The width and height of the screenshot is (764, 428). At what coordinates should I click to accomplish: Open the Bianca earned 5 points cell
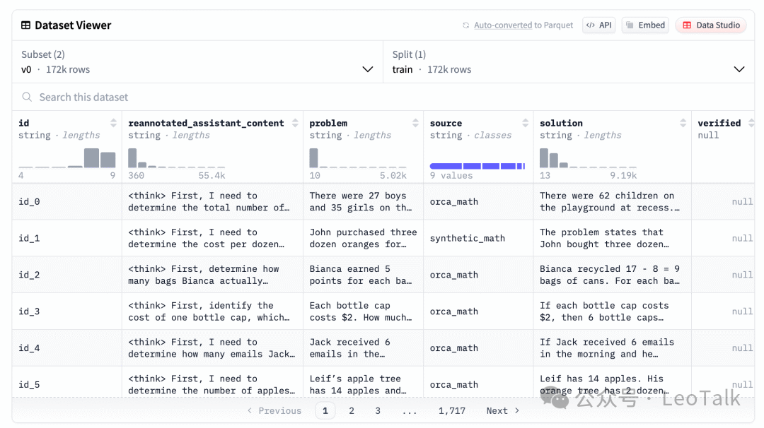coord(363,275)
